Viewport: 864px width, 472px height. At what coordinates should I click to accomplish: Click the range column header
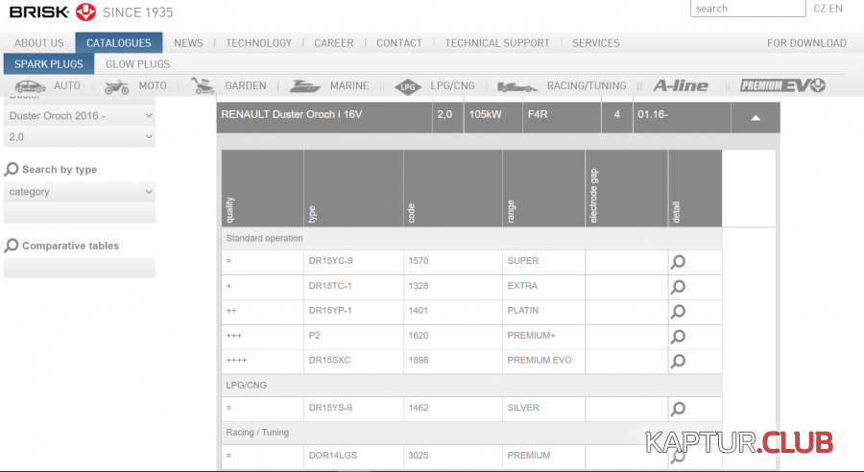tap(544, 188)
